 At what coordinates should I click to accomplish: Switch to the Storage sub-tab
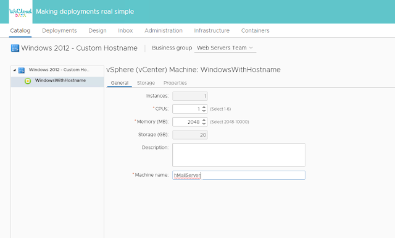(146, 83)
